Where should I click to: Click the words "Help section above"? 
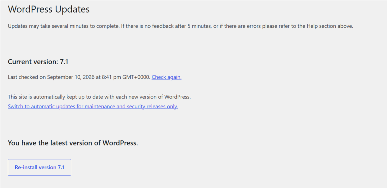[330, 26]
